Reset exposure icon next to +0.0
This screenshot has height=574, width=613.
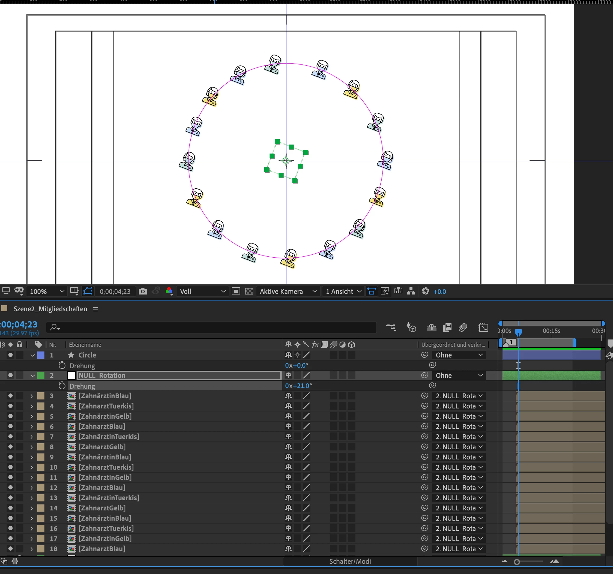click(x=425, y=291)
